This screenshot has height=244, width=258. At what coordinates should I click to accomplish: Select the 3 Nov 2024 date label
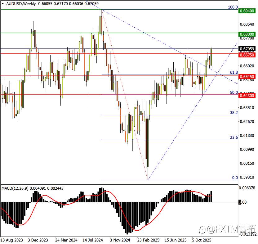click(120, 240)
